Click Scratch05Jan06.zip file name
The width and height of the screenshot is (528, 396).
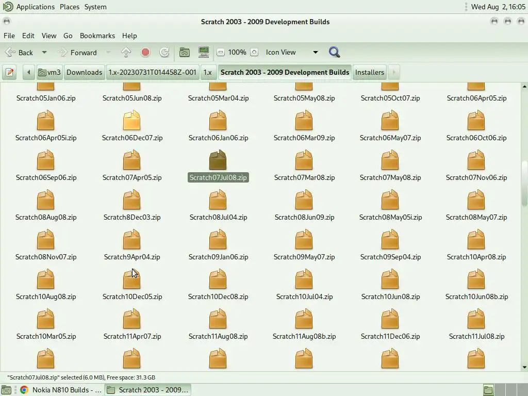point(46,98)
